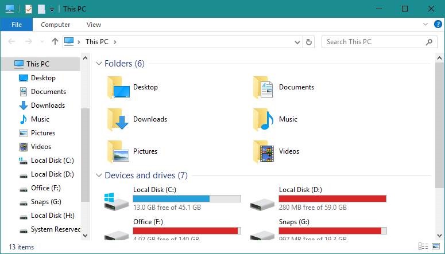Screen dimensions: 445x254
Task: Click Local Disk (C:) usage bar
Action: click(187, 198)
